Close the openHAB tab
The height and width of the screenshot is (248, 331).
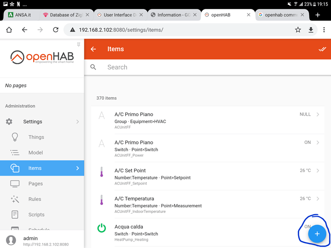coord(248,15)
